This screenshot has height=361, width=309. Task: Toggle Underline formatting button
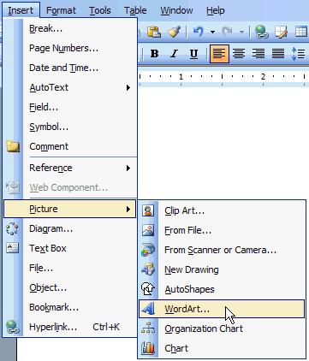pos(193,54)
